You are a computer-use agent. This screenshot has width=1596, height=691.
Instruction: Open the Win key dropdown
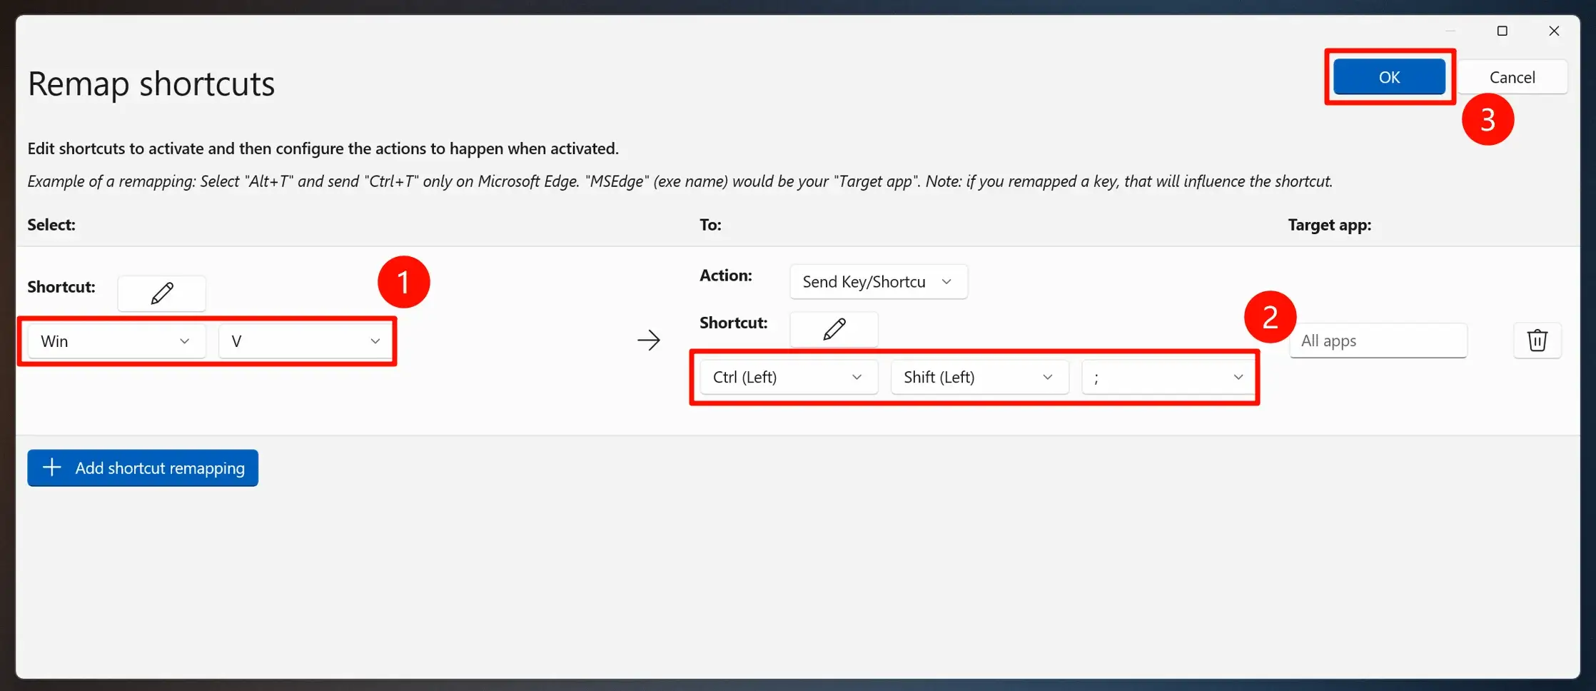116,341
